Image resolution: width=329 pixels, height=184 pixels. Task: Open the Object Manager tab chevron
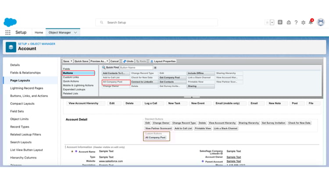(x=75, y=33)
